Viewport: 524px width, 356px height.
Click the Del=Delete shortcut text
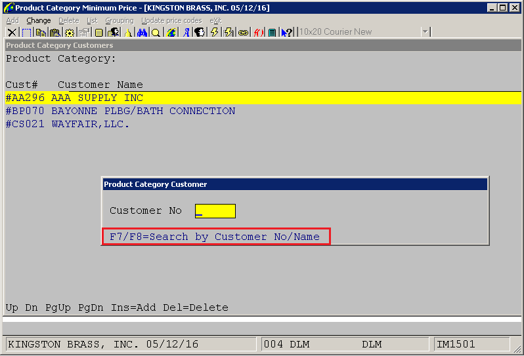pos(196,307)
